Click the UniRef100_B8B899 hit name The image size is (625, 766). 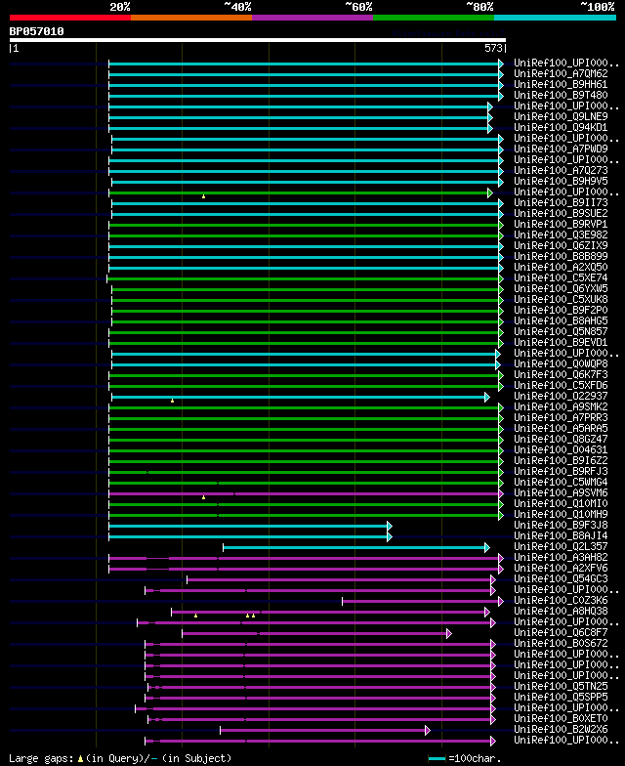pos(561,256)
